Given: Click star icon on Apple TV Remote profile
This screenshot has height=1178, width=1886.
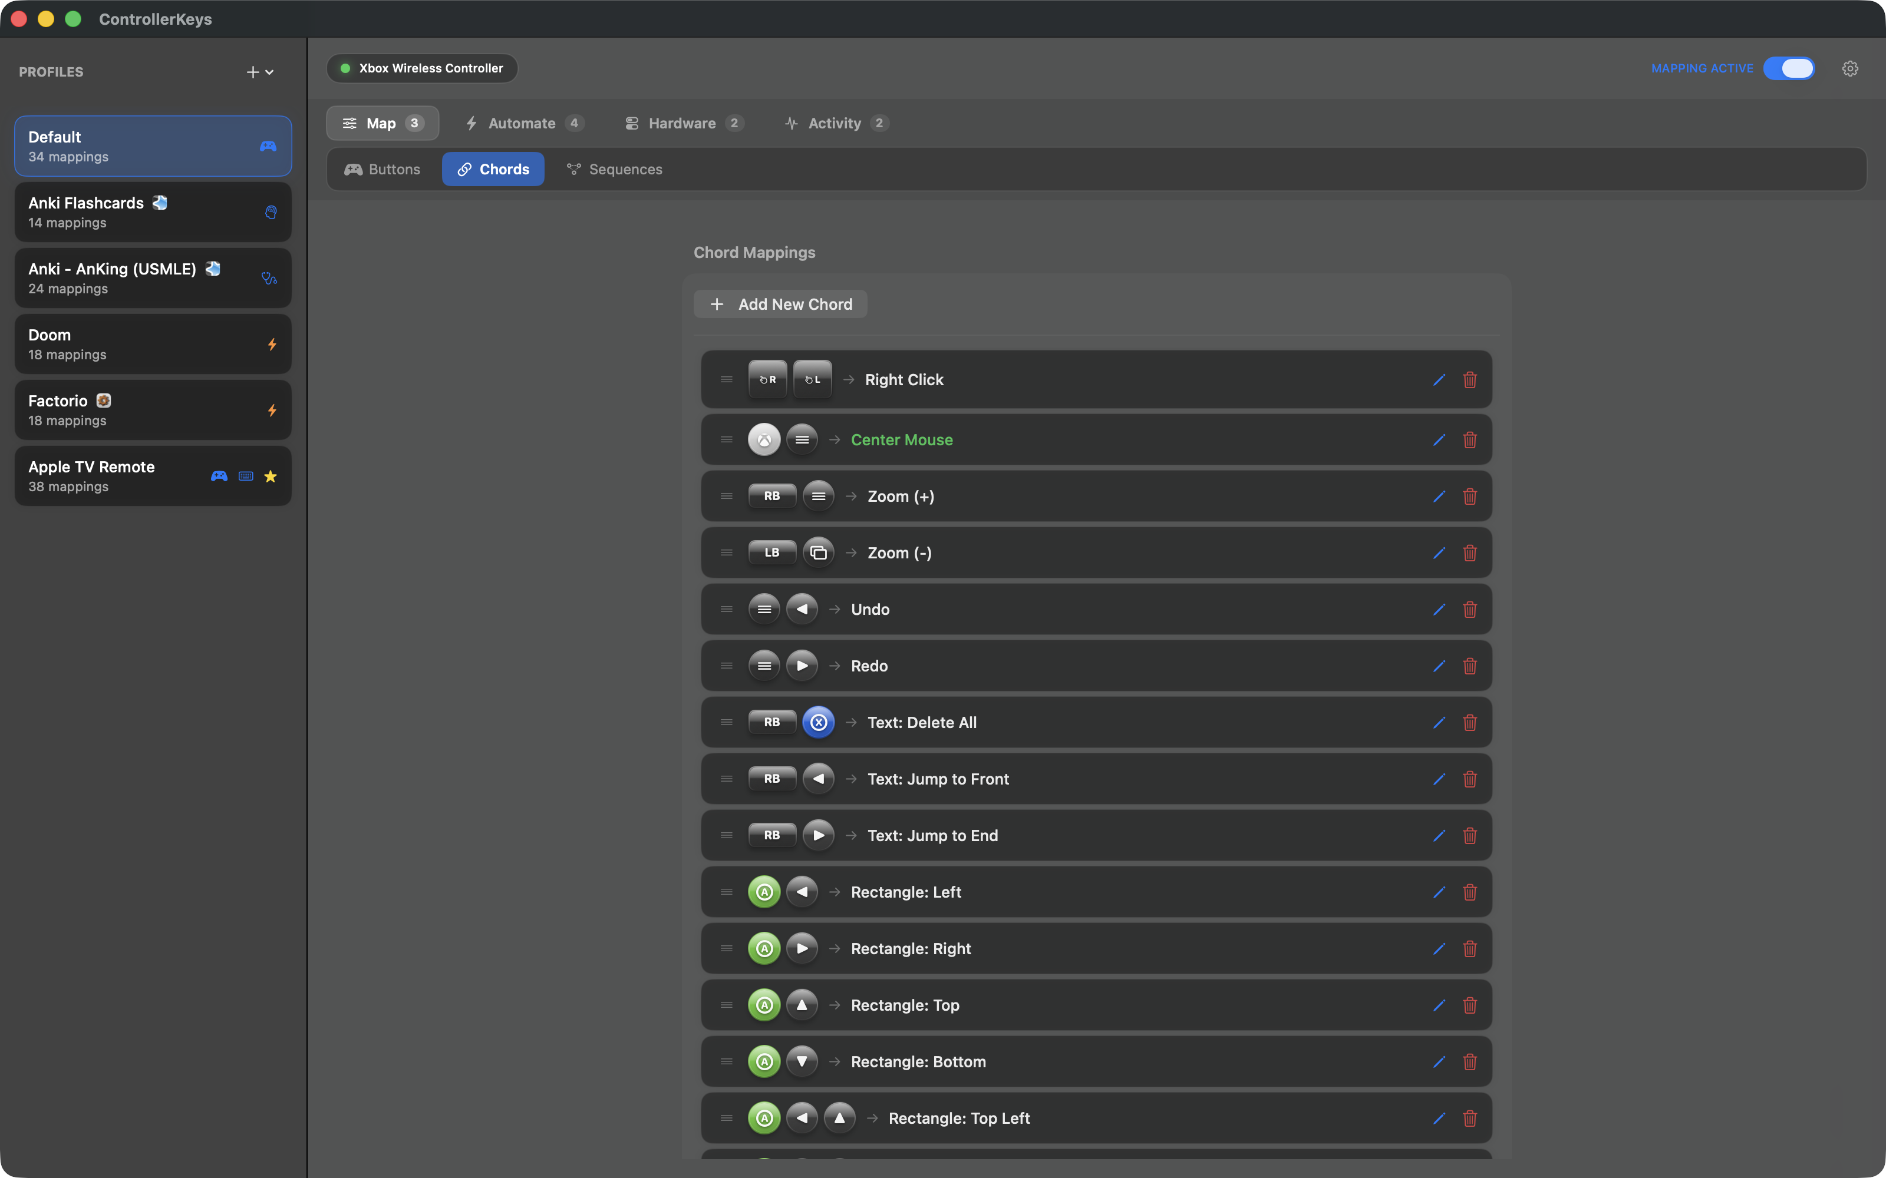Looking at the screenshot, I should pos(271,476).
